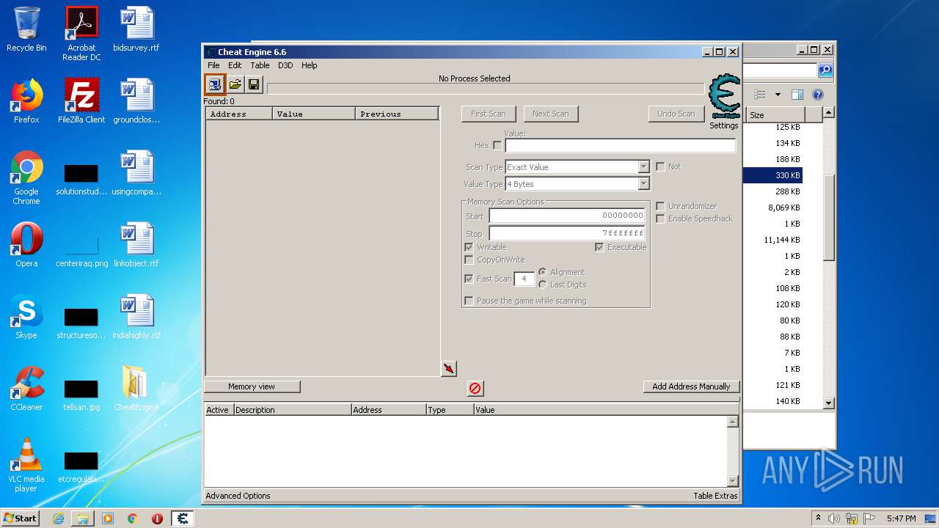Open Explorer view options dropdown arrow
Screen dimensions: 939x528
[778, 95]
